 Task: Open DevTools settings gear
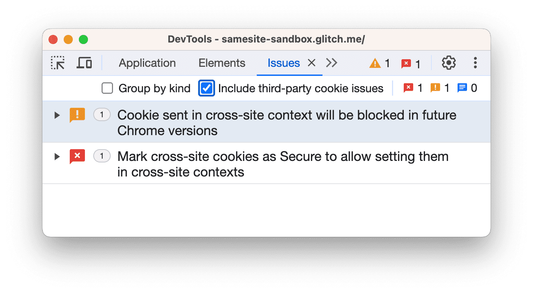click(448, 63)
